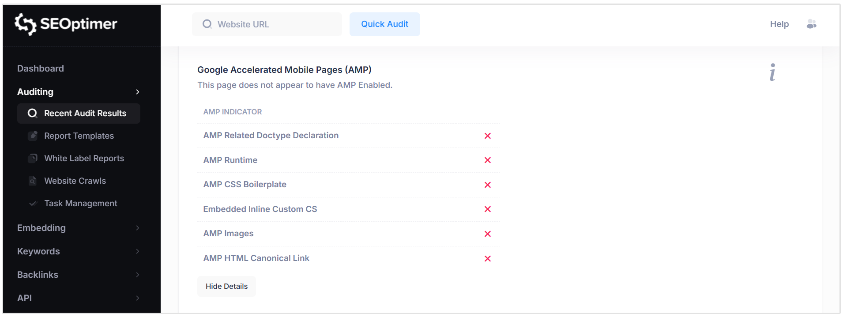Click the 'AMP CSS Boilerplate' row text

(245, 185)
